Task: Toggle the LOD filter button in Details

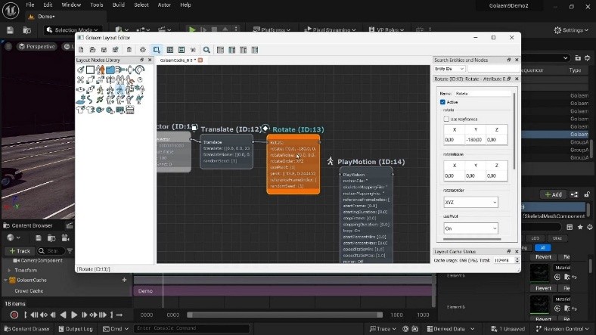Action: [535, 238]
